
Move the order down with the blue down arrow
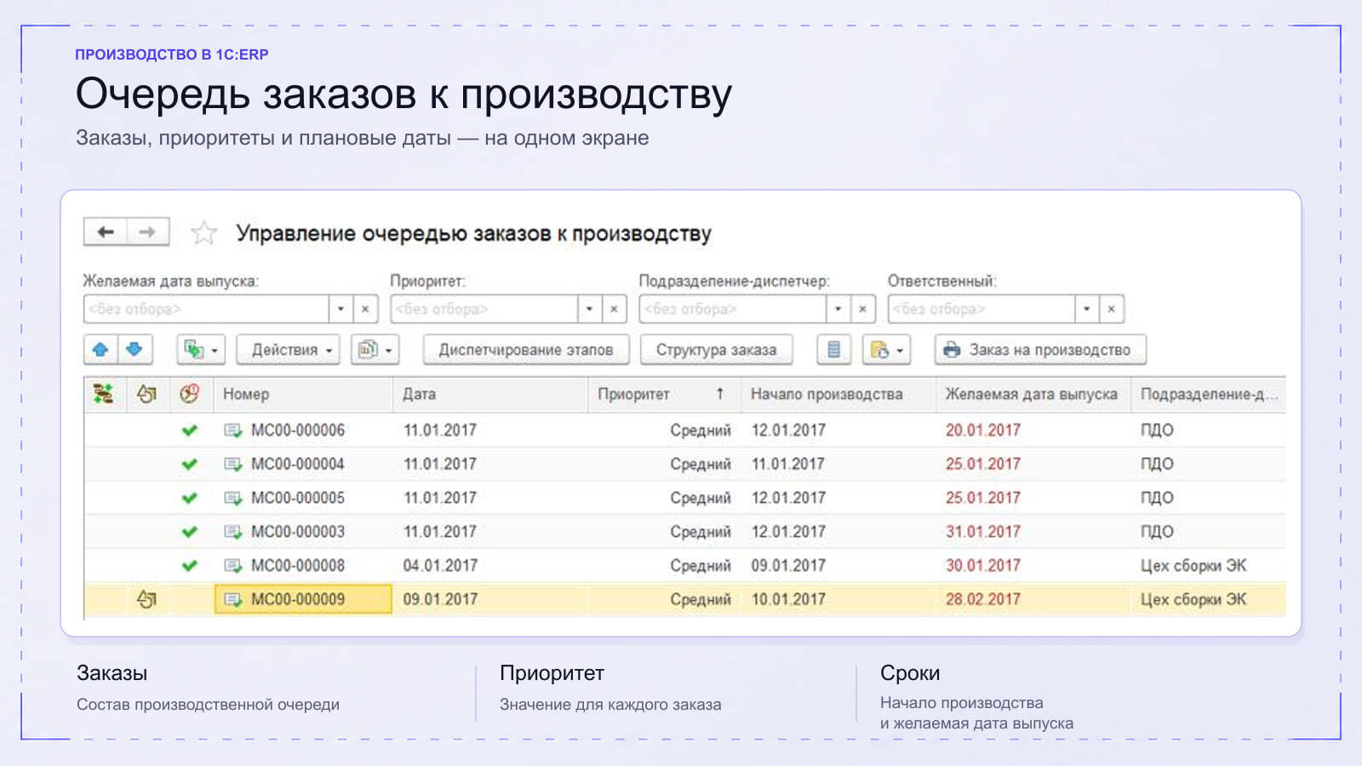tap(134, 349)
